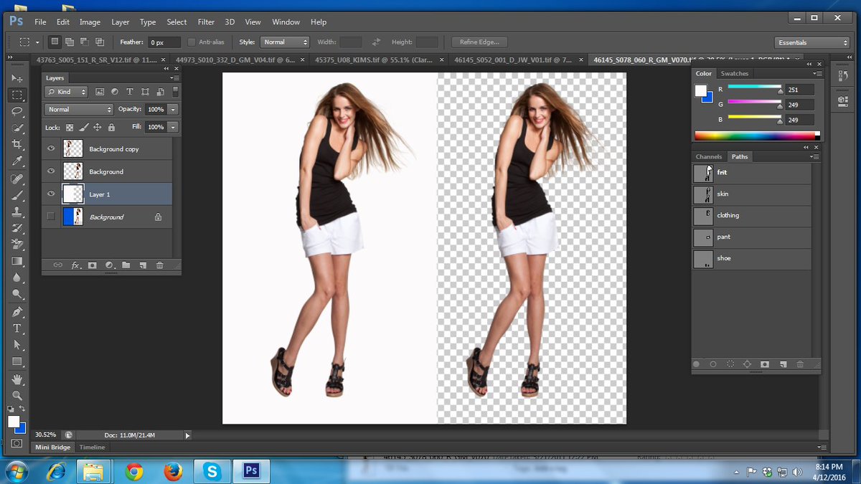Select the Horizontal Type tool
861x484 pixels.
click(17, 328)
